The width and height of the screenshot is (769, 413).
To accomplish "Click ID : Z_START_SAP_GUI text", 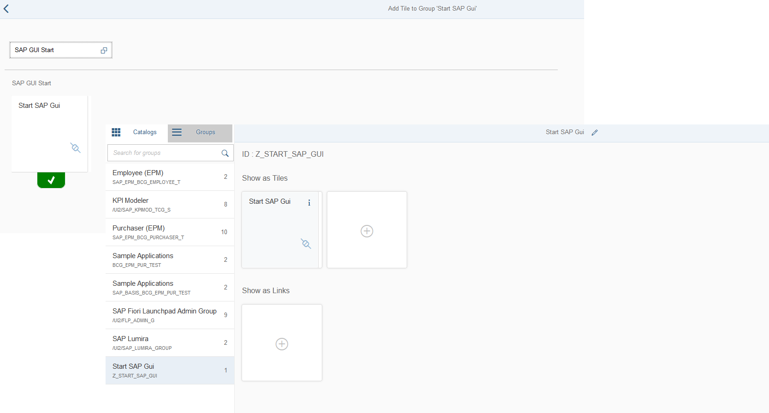I will point(283,154).
